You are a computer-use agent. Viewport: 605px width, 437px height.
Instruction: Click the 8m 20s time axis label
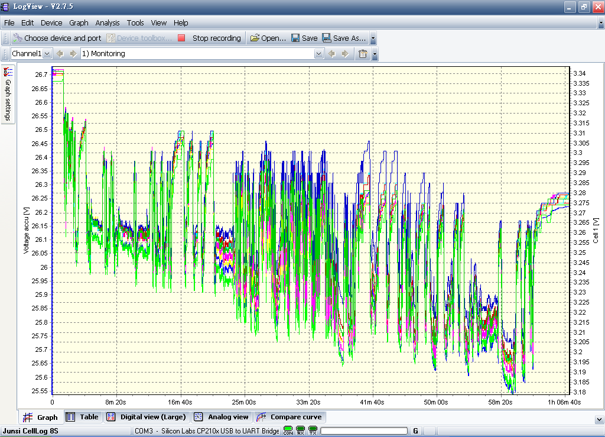pyautogui.click(x=116, y=402)
